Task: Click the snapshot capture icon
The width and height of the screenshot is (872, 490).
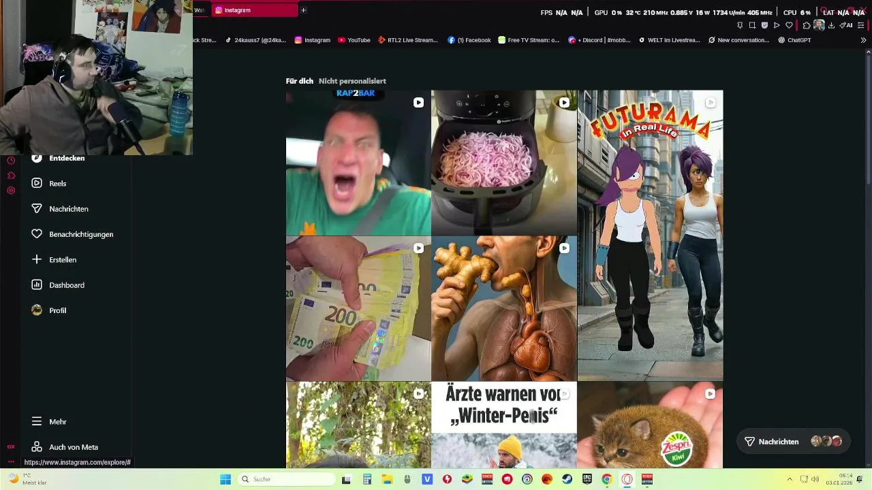Action: tap(752, 25)
